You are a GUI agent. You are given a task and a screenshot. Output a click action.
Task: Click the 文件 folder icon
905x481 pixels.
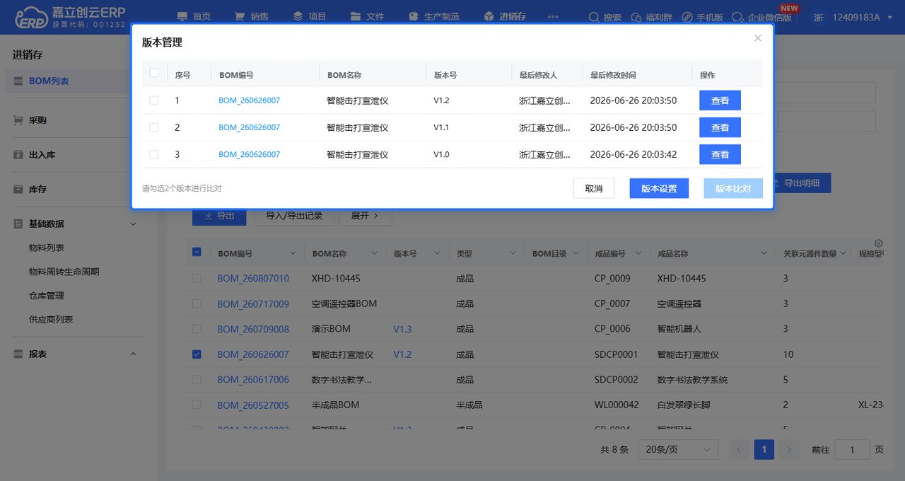coord(356,16)
